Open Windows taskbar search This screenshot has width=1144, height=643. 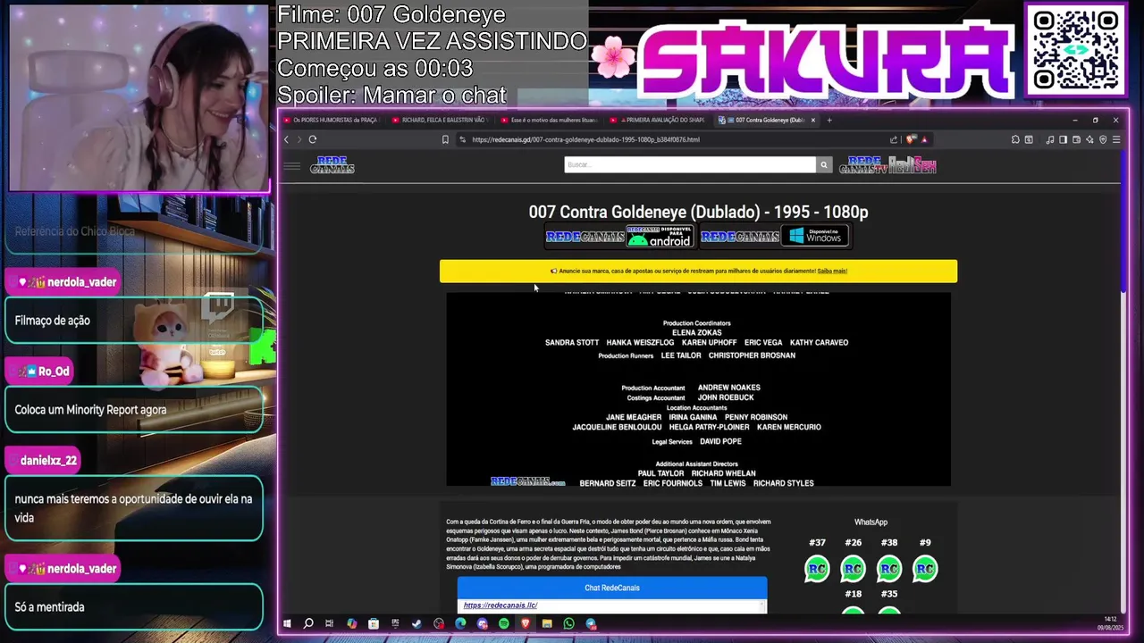pyautogui.click(x=308, y=623)
